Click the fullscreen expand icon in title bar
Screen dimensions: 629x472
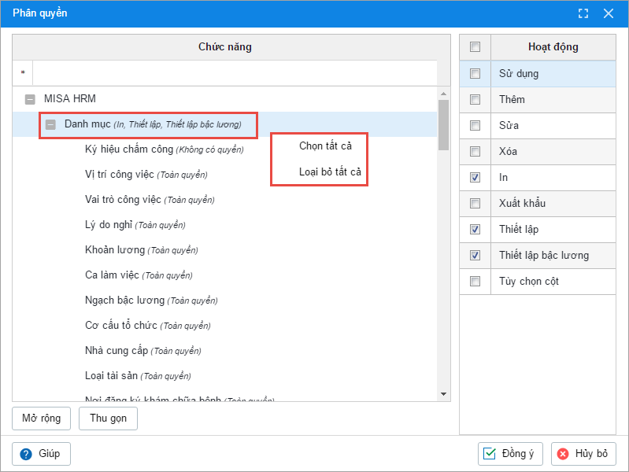(x=583, y=13)
